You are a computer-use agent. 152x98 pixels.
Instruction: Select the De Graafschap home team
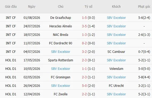coord(60,18)
